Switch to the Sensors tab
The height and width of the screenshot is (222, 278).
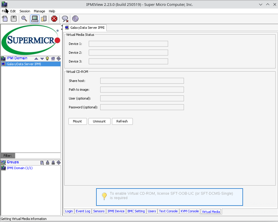coord(99,211)
